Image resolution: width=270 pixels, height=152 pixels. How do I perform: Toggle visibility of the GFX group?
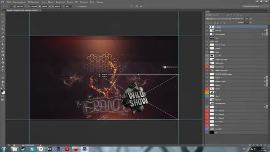tap(207, 41)
